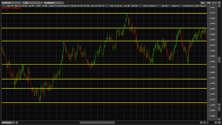Viewport: 222px width, 125px height.
Task: Open the EUR/USD symbol dropdown
Action: pos(11,3)
